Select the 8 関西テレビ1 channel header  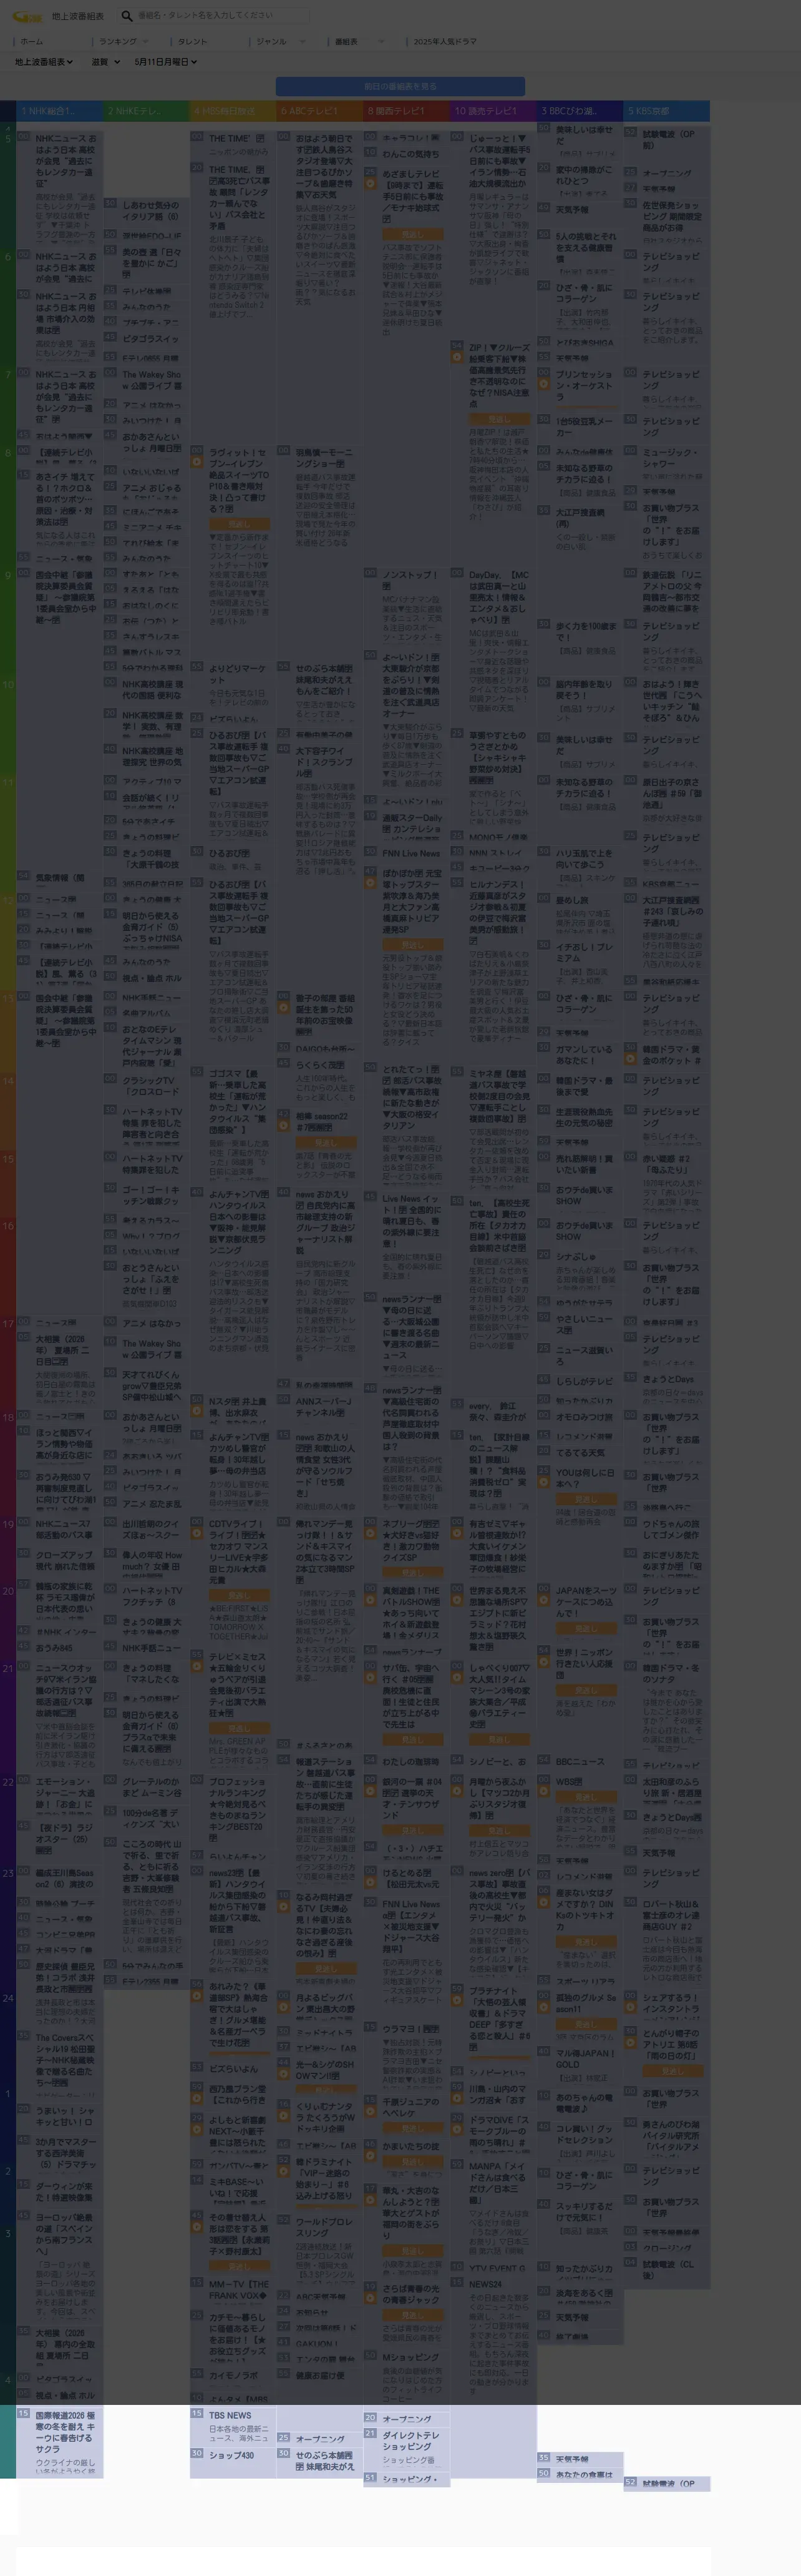pyautogui.click(x=407, y=111)
